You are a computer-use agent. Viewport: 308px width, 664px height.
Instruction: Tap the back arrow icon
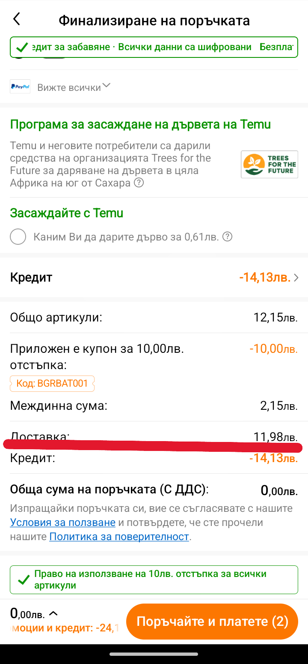(x=17, y=19)
